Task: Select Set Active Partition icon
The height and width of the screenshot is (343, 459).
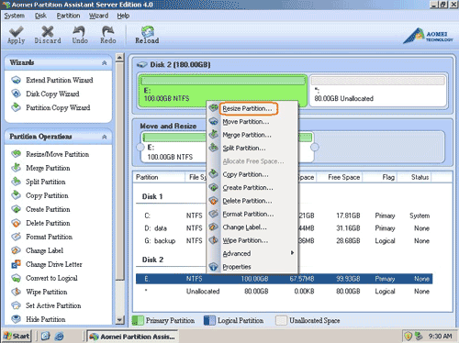Action: [16, 305]
